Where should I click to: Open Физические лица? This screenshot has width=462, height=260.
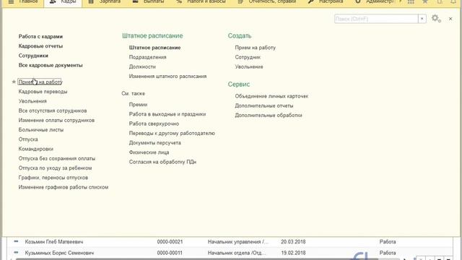click(149, 152)
